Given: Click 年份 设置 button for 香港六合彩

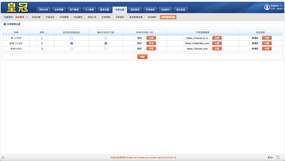Looking at the screenshot, I should [x=151, y=49].
